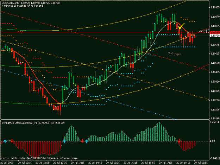220x165 pixels.
Task: Click time axis label '20 Jul 13:35'
Action: [x=60, y=163]
